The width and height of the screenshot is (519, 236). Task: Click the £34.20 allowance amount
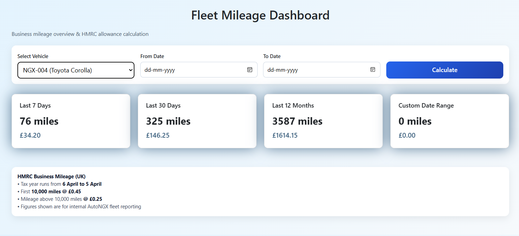point(30,135)
